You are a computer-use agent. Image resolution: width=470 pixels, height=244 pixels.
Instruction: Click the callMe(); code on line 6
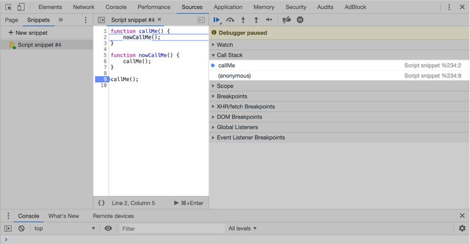pos(137,61)
